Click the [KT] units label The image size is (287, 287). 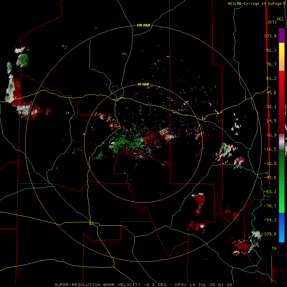coord(272,22)
